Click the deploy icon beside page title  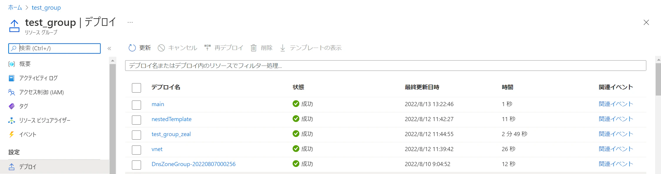pyautogui.click(x=14, y=26)
